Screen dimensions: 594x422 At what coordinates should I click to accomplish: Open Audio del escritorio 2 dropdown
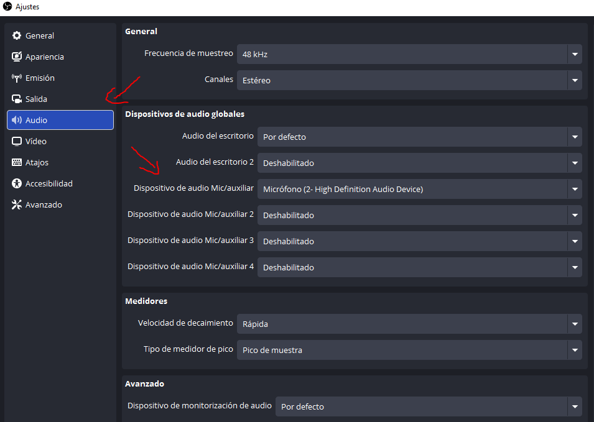420,163
